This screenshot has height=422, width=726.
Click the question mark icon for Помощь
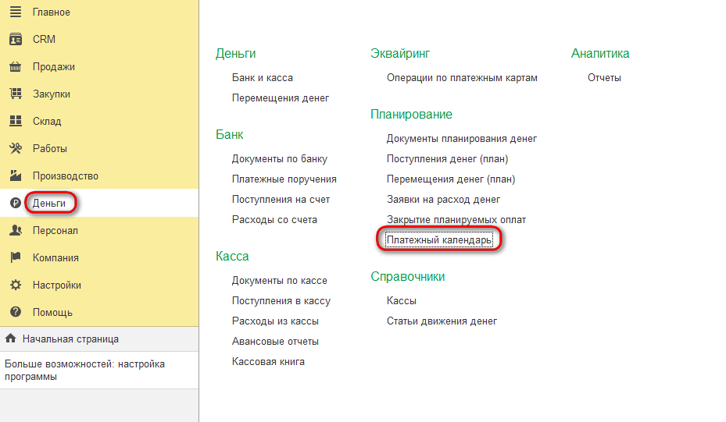tap(16, 312)
